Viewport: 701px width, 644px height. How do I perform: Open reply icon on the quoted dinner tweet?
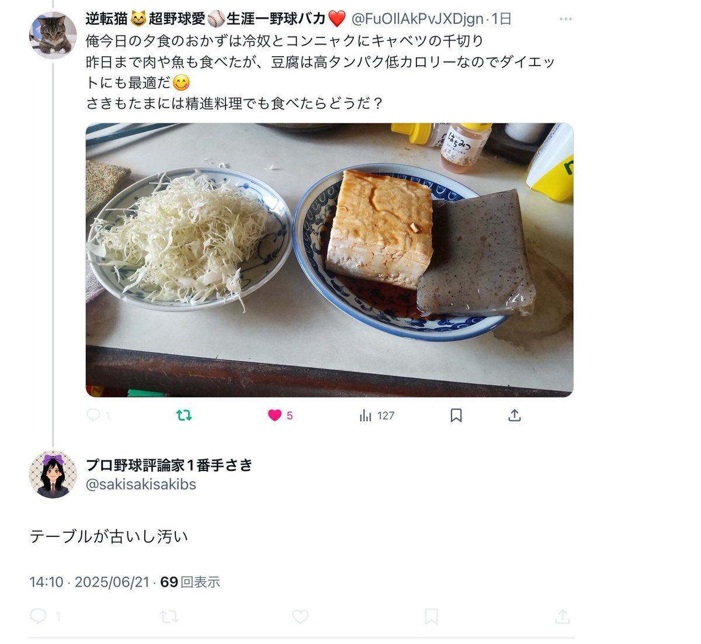[x=93, y=416]
